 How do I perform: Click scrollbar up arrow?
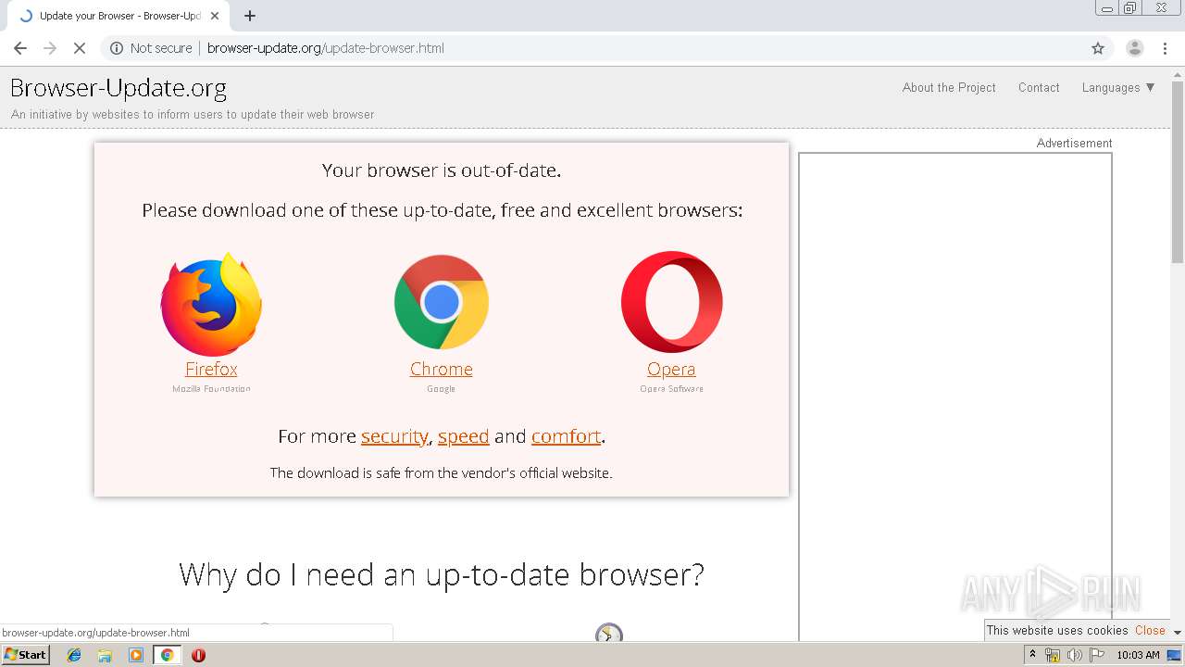click(1178, 74)
